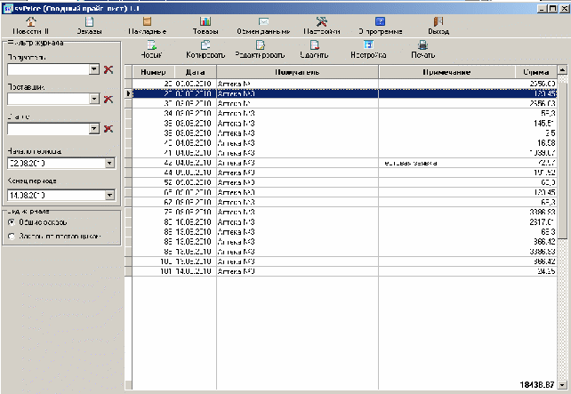Viewport: 571px width, 394px height.
Task: Sort by the Сумма column header
Action: [x=536, y=71]
